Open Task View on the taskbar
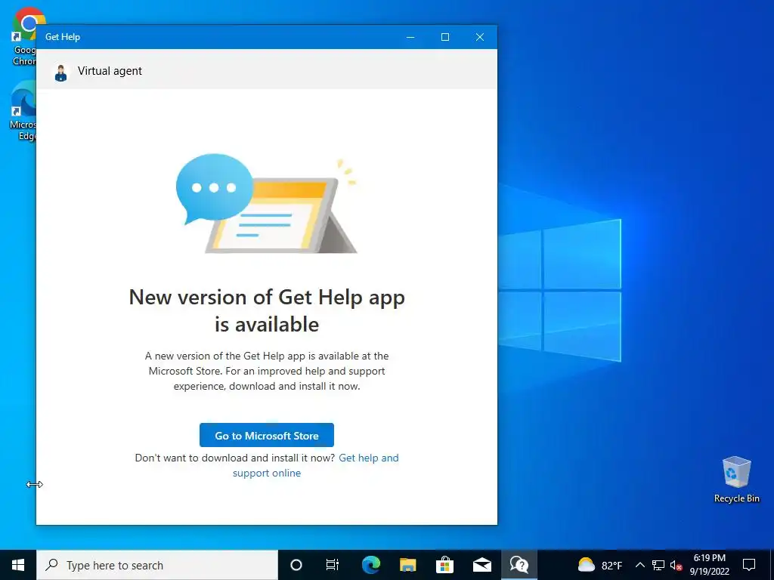The width and height of the screenshot is (774, 580). (x=333, y=565)
